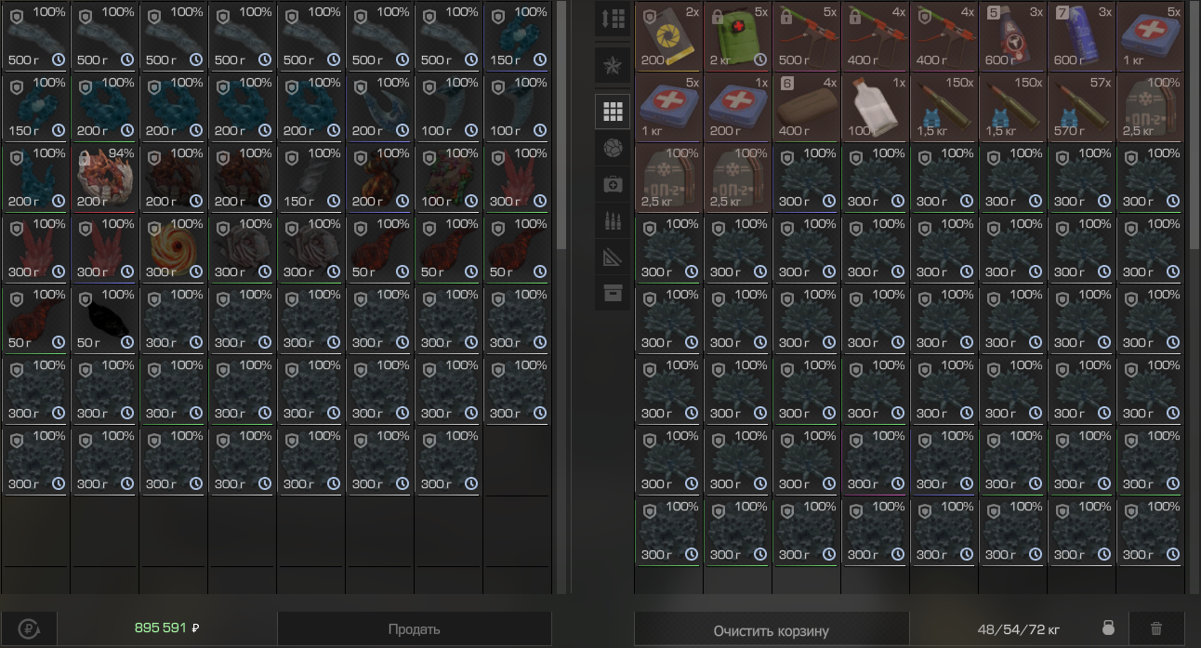Click the kettlebell weight icon
1201x648 pixels.
1108,628
